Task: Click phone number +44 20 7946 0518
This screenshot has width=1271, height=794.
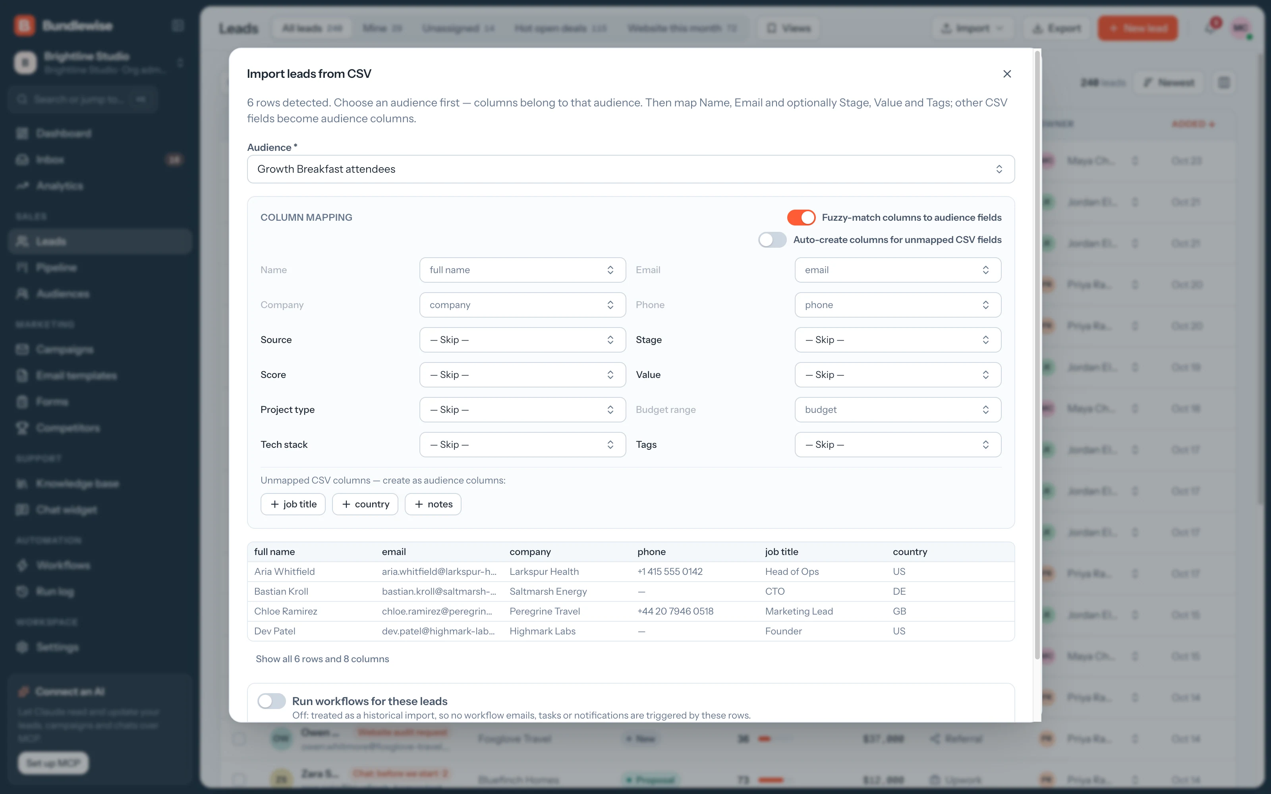Action: (x=675, y=612)
